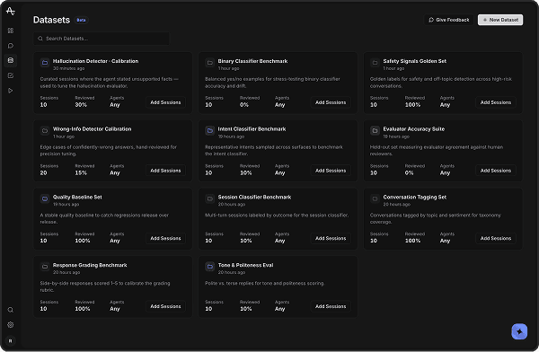Click the Give Feedback button
Viewport: 539px width, 352px height.
tap(448, 20)
